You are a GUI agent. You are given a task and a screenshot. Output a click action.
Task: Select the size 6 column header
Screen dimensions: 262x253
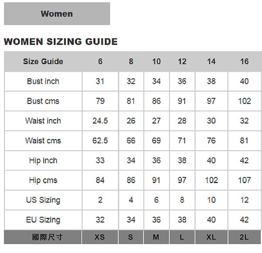click(x=100, y=62)
